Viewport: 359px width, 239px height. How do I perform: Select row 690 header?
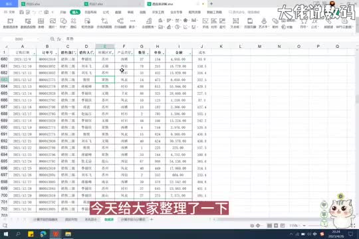click(x=4, y=127)
